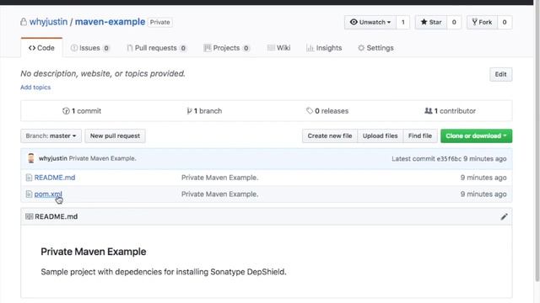This screenshot has height=303, width=540.
Task: Go to the Wiki tab
Action: 278,48
